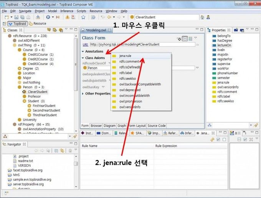Screen dimensions: 261x198
Task: Open the MnS project folder in Navigator
Action: pyautogui.click(x=16, y=175)
